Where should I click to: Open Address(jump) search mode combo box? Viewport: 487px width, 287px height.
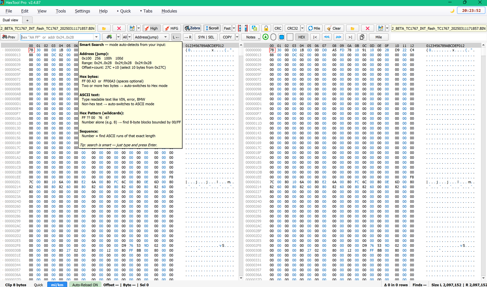tap(151, 37)
